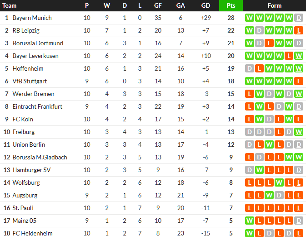This screenshot has height=240, width=306.
Task: Click Bayern Munich's draw form badge
Action: 299,18
